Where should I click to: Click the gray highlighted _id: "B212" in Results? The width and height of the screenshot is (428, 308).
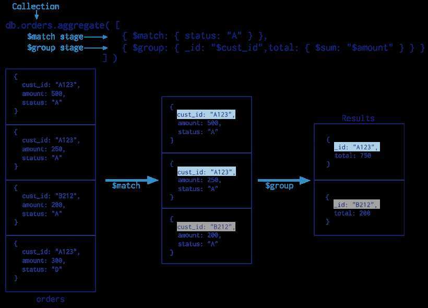tap(356, 205)
